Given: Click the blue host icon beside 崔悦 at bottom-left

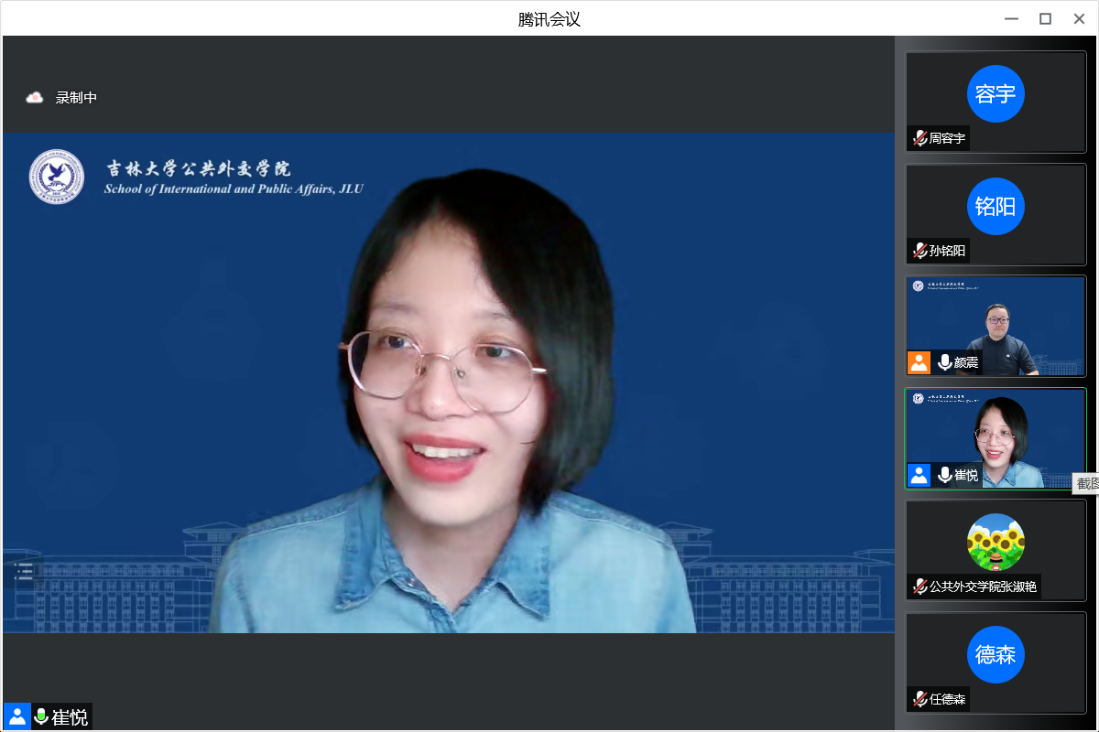Looking at the screenshot, I should click(x=16, y=716).
